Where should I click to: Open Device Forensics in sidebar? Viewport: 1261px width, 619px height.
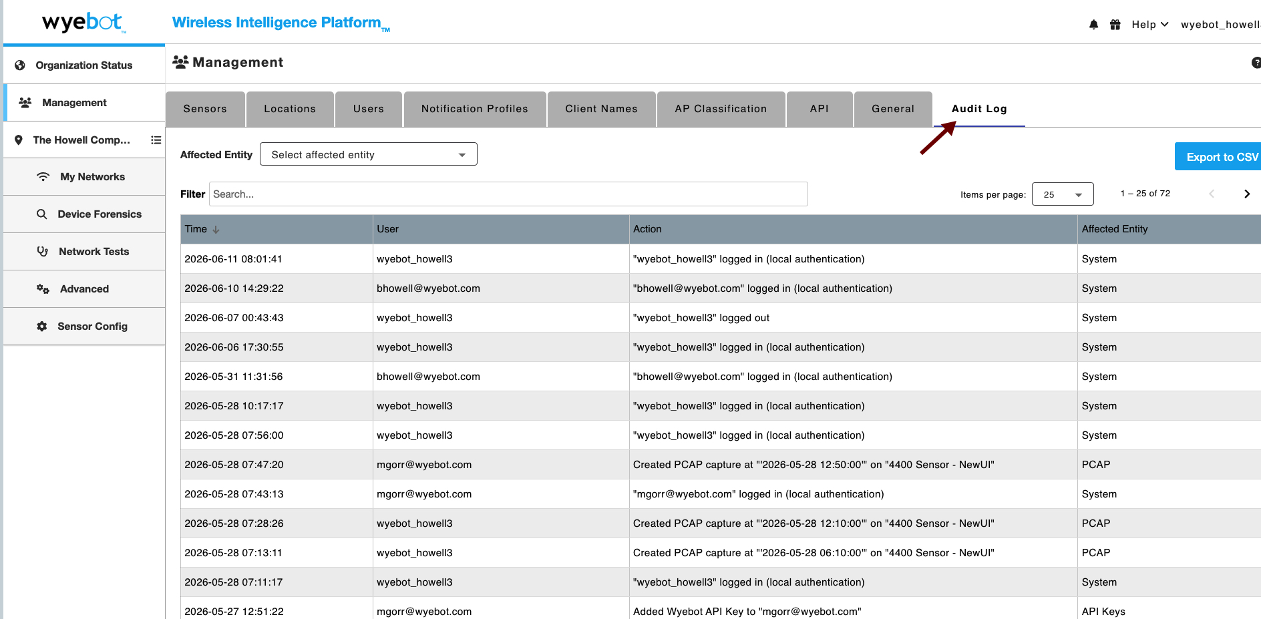pos(84,214)
